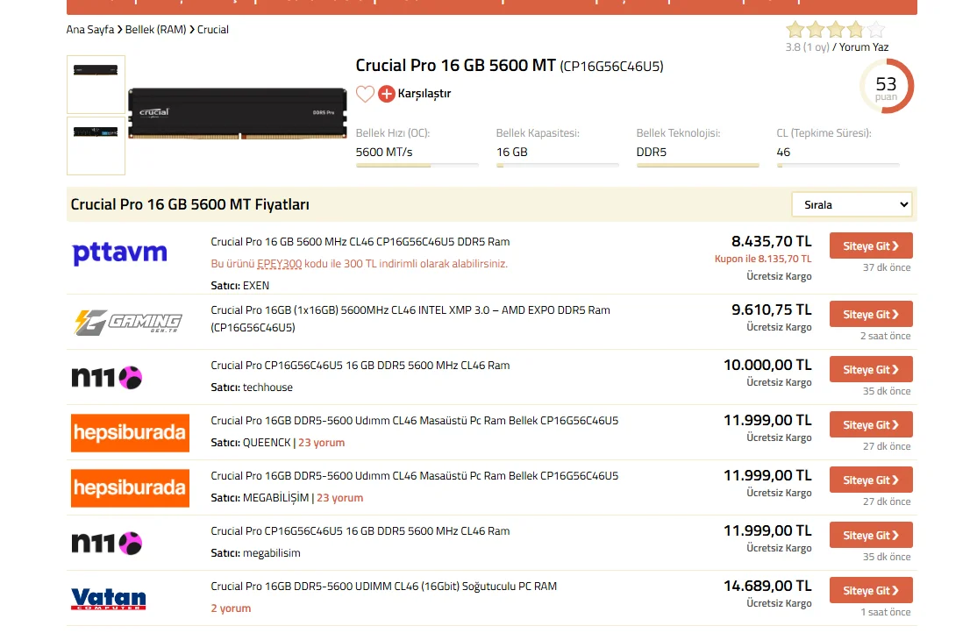Open the Sırala sort dropdown
This screenshot has height=633, width=977.
pyautogui.click(x=852, y=204)
